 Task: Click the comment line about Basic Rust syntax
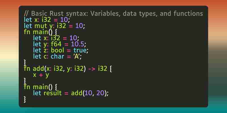tap(113, 14)
